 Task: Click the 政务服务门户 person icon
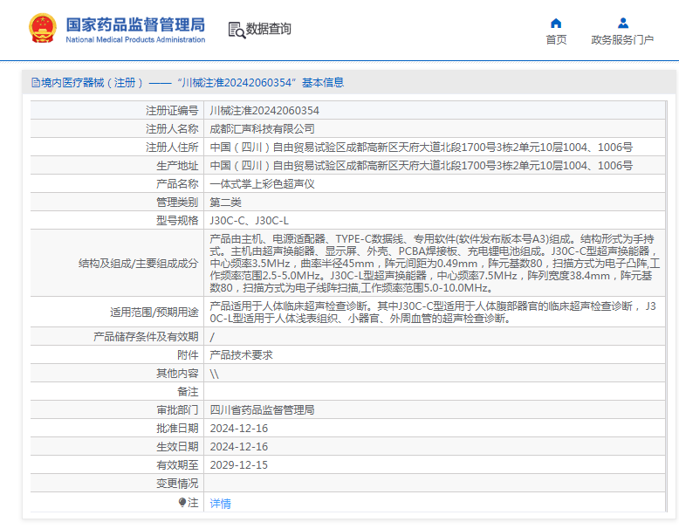pos(622,23)
